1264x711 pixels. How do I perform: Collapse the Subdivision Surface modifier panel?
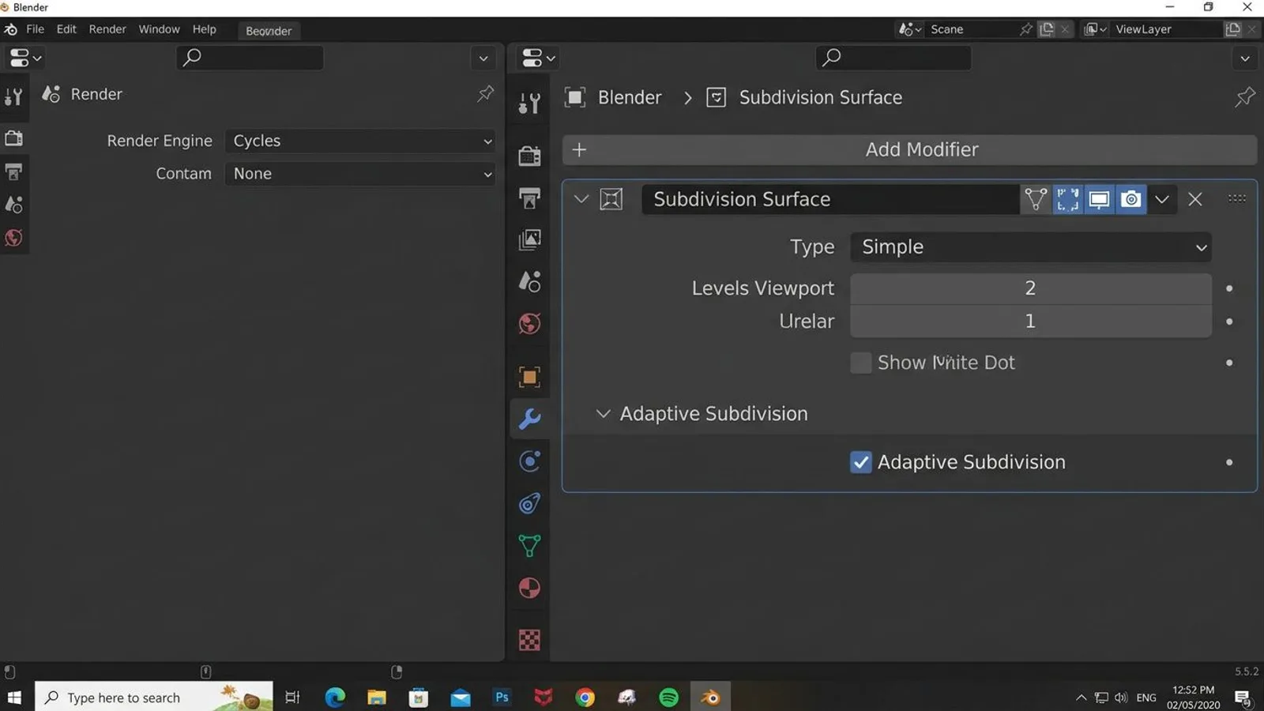(x=581, y=199)
